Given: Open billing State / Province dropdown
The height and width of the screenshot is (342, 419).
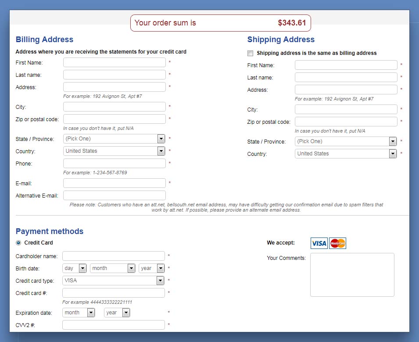Looking at the screenshot, I should pos(114,139).
